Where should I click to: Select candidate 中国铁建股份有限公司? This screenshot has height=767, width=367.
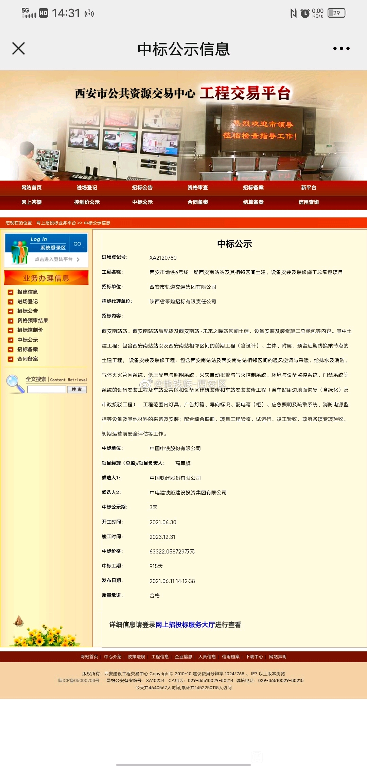tap(175, 478)
